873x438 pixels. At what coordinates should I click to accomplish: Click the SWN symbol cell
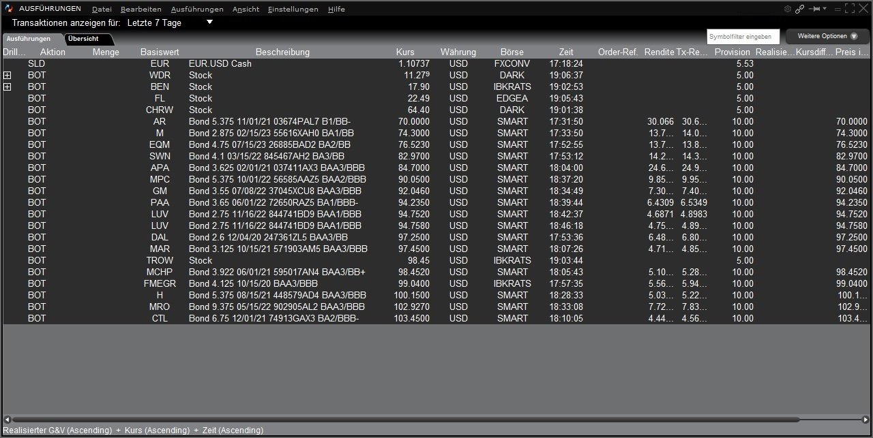point(160,157)
